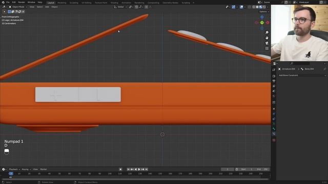Viewport: 328px width, 184px height.
Task: Switch to the Rendering workspace tab
Action: pyautogui.click(x=139, y=3)
